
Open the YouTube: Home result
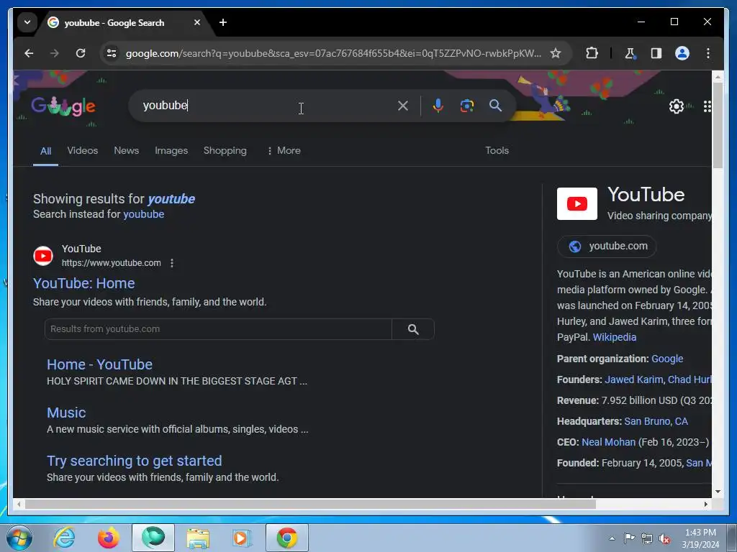(x=83, y=283)
